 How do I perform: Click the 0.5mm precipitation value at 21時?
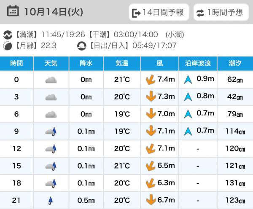pos(86,200)
